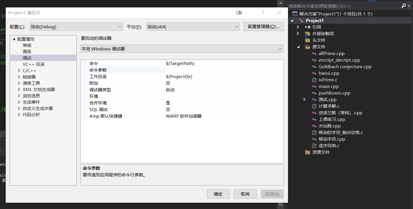The width and height of the screenshot is (413, 209).
Task: Expand the 清单工具 property node
Action: (19, 83)
